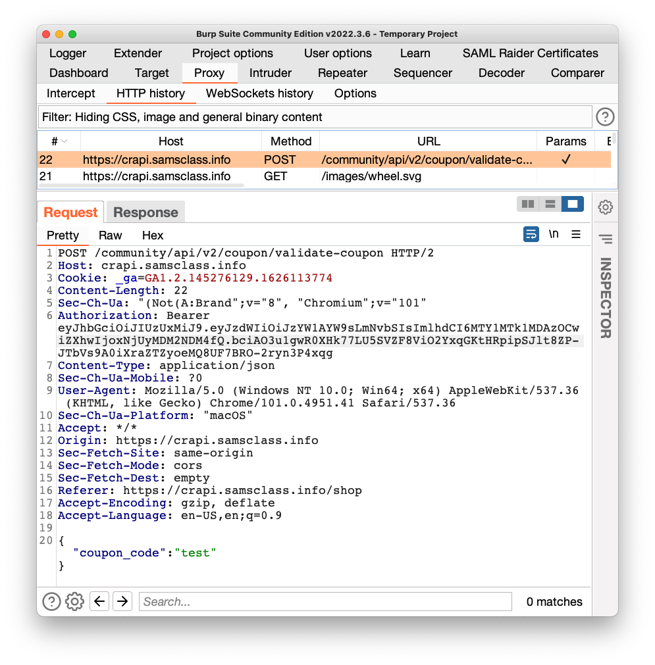Open search help question mark icon
This screenshot has height=665, width=655.
coord(51,601)
